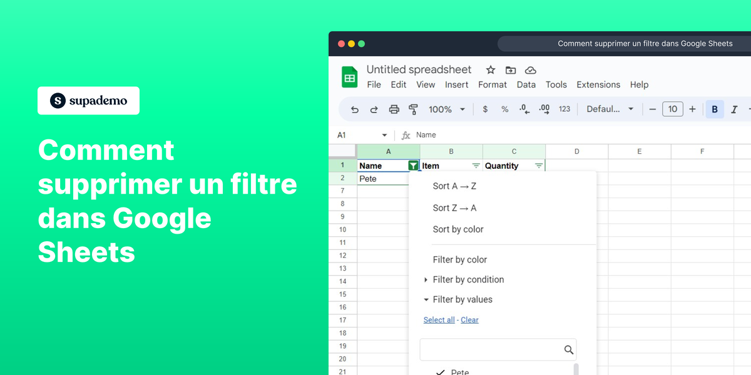The image size is (751, 375).
Task: Select the paint format roller icon
Action: tap(413, 109)
